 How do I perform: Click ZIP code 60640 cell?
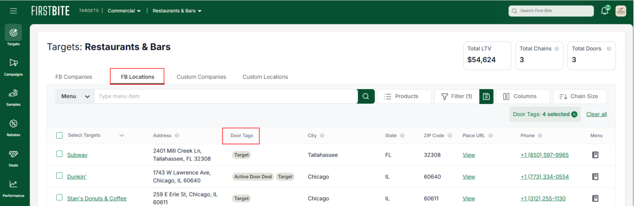coord(432,177)
